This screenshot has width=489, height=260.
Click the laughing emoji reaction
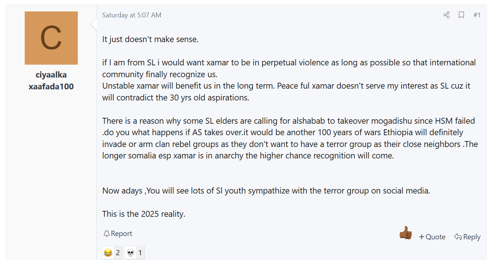108,253
